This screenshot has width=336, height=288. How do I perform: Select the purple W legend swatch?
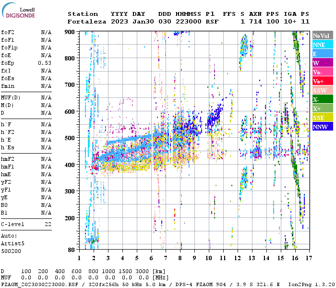(x=323, y=63)
